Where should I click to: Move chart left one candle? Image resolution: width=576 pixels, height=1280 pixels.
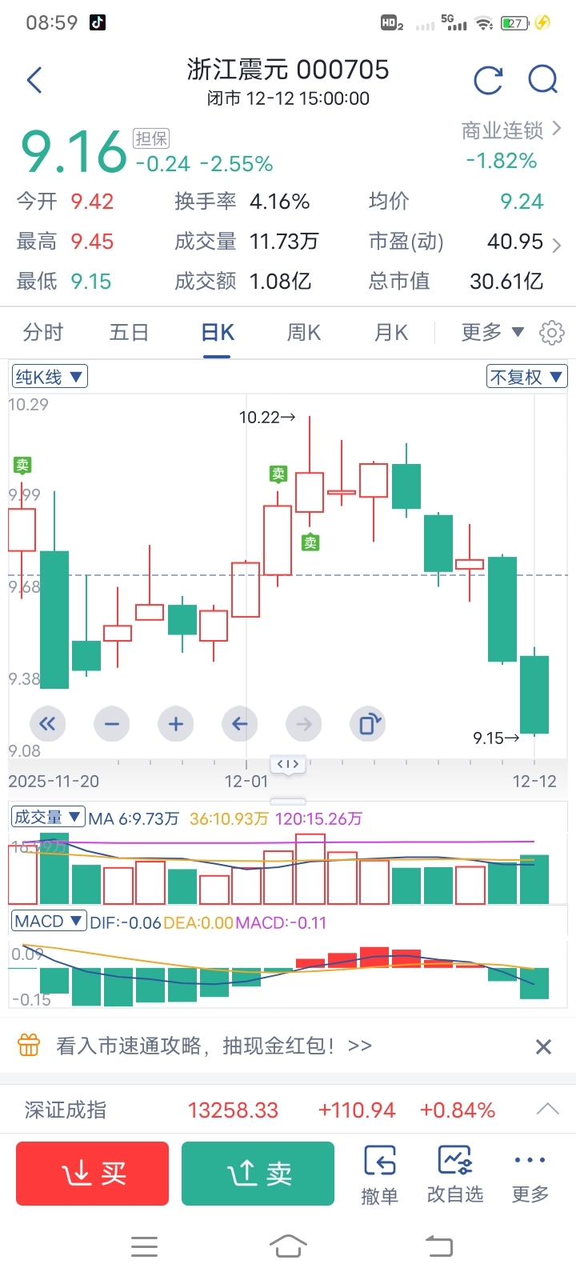[239, 724]
